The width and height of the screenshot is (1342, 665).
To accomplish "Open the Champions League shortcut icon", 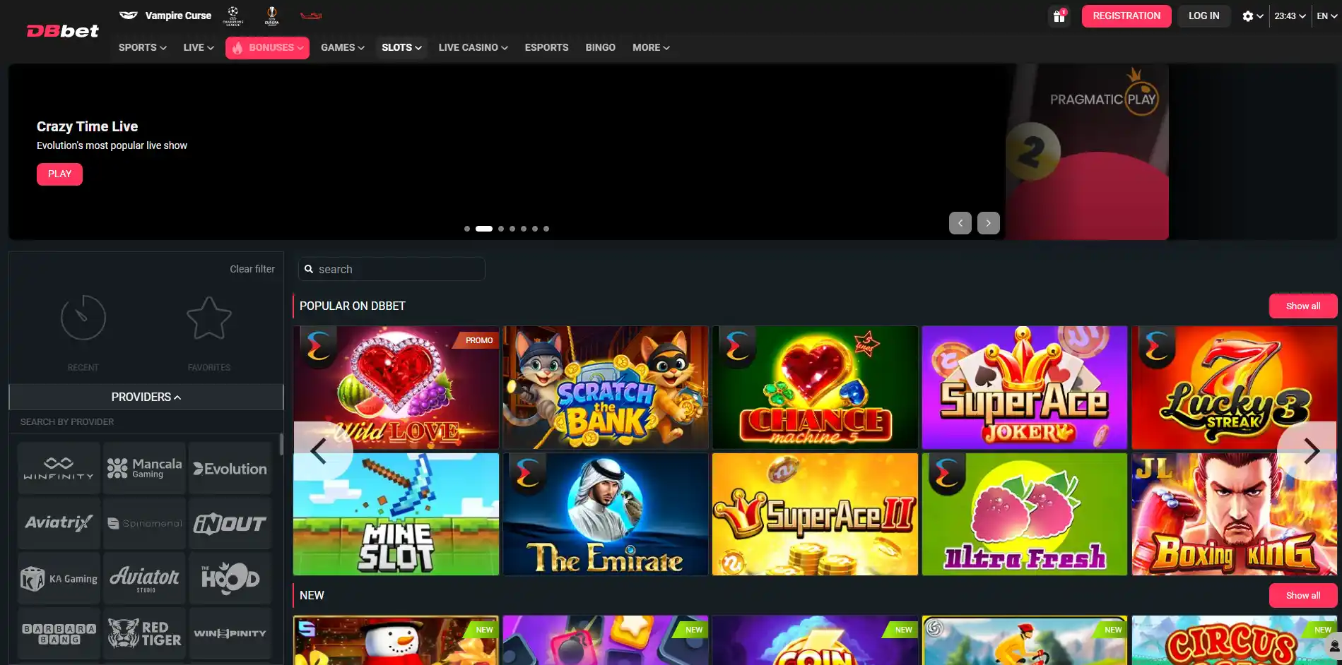I will 233,16.
